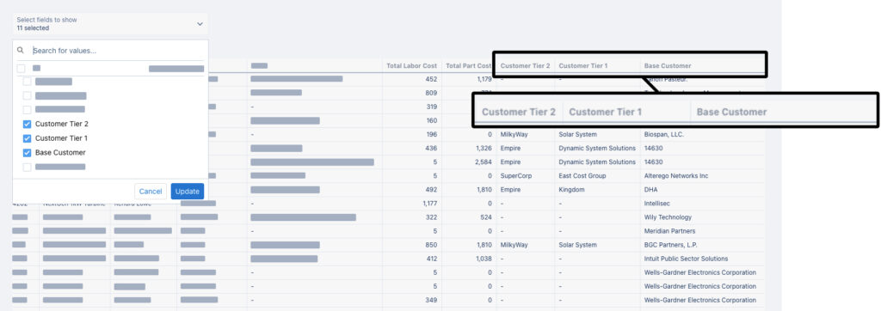Image resolution: width=881 pixels, height=311 pixels.
Task: Click the Intuit Public Sector Solutions cell
Action: pos(686,259)
